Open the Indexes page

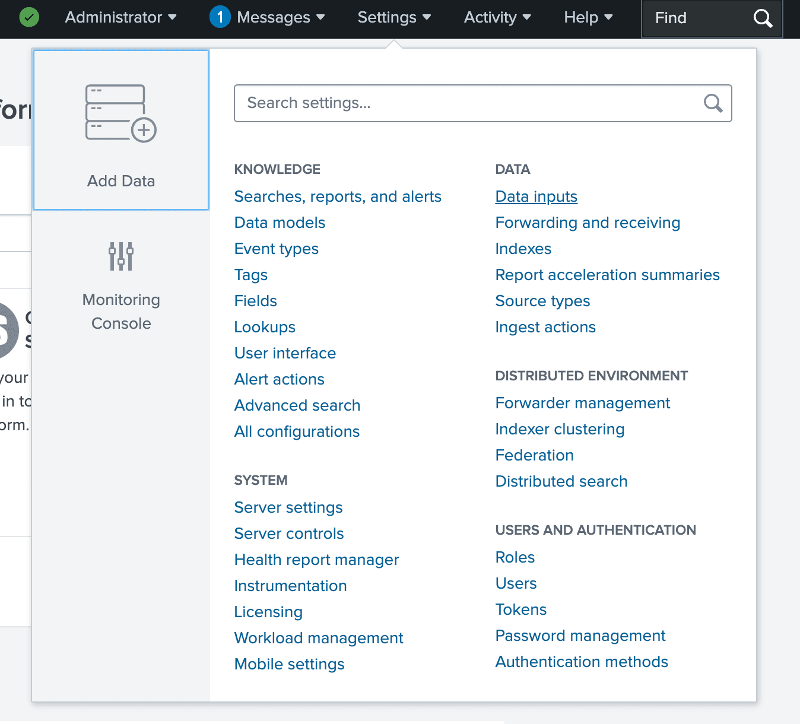[523, 249]
